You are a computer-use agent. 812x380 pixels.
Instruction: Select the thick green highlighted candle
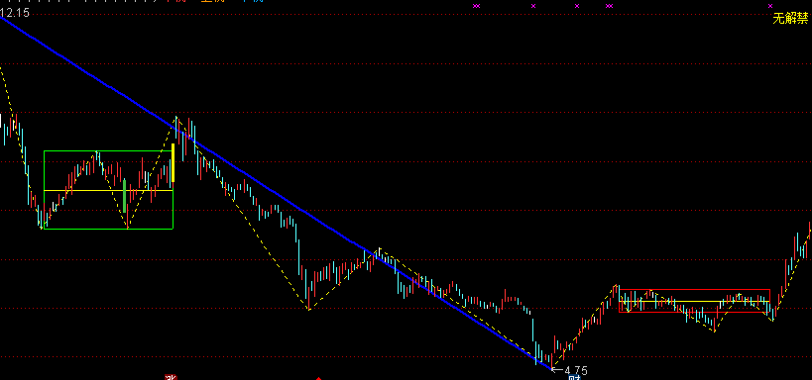[124, 194]
